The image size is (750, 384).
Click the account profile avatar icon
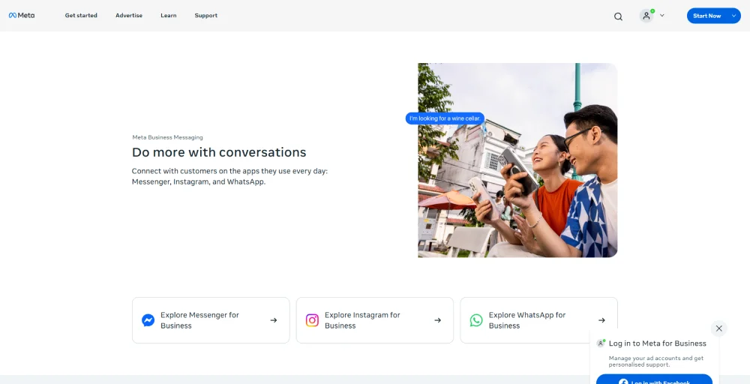(x=646, y=16)
